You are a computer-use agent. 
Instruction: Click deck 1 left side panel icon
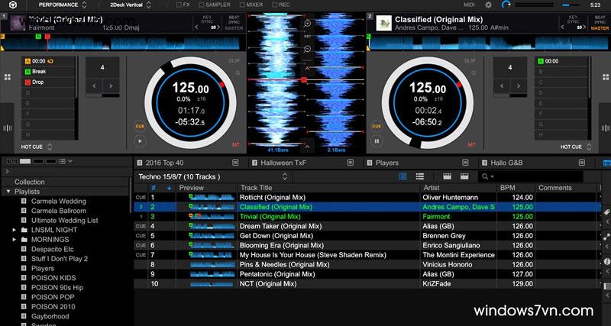7,128
